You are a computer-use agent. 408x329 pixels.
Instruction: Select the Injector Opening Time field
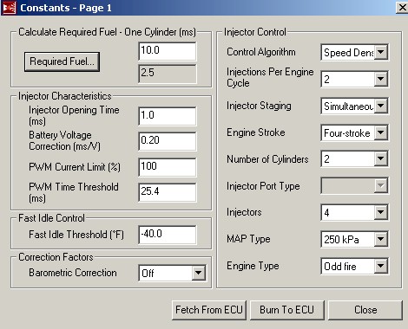[168, 116]
